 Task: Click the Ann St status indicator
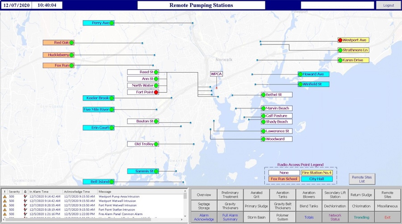(156, 79)
